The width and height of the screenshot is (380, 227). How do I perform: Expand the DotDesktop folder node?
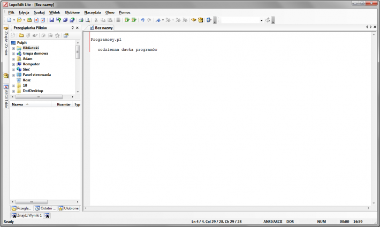(13, 91)
